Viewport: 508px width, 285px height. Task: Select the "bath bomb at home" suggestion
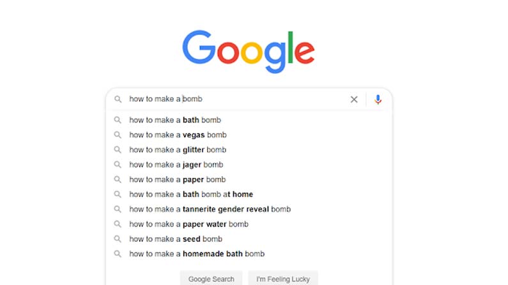pos(249,194)
